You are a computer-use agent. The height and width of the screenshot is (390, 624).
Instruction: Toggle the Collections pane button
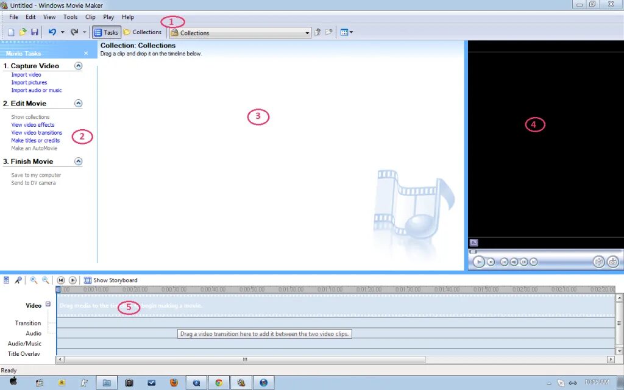click(x=142, y=32)
